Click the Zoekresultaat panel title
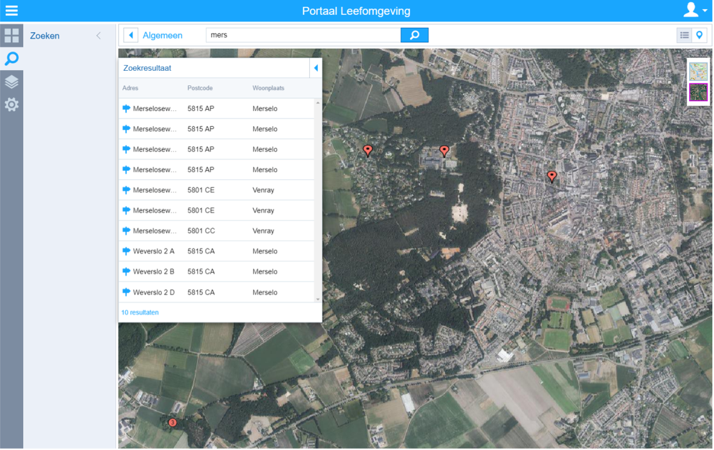Viewport: 714px width, 450px height. pyautogui.click(x=147, y=68)
